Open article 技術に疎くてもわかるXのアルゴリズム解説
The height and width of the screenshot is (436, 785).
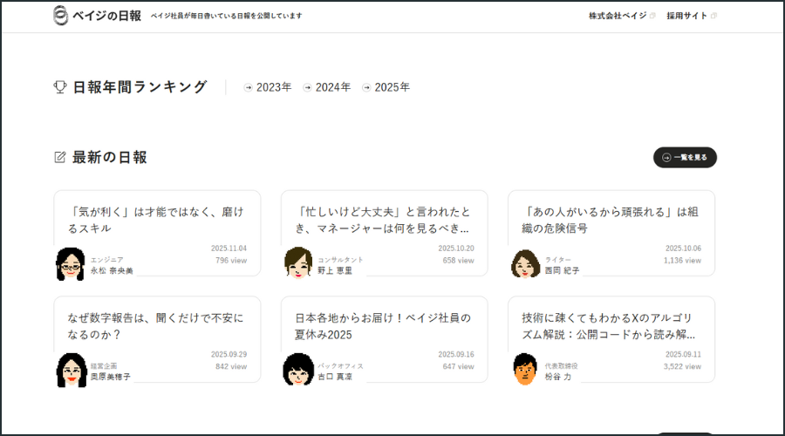pos(608,326)
